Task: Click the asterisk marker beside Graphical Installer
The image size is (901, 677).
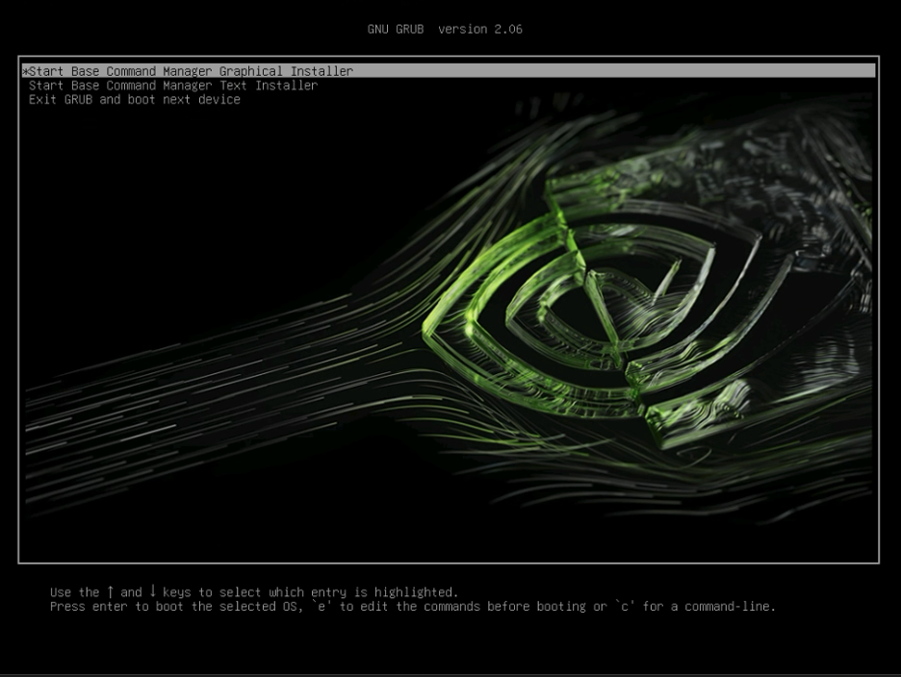Action: [x=25, y=72]
